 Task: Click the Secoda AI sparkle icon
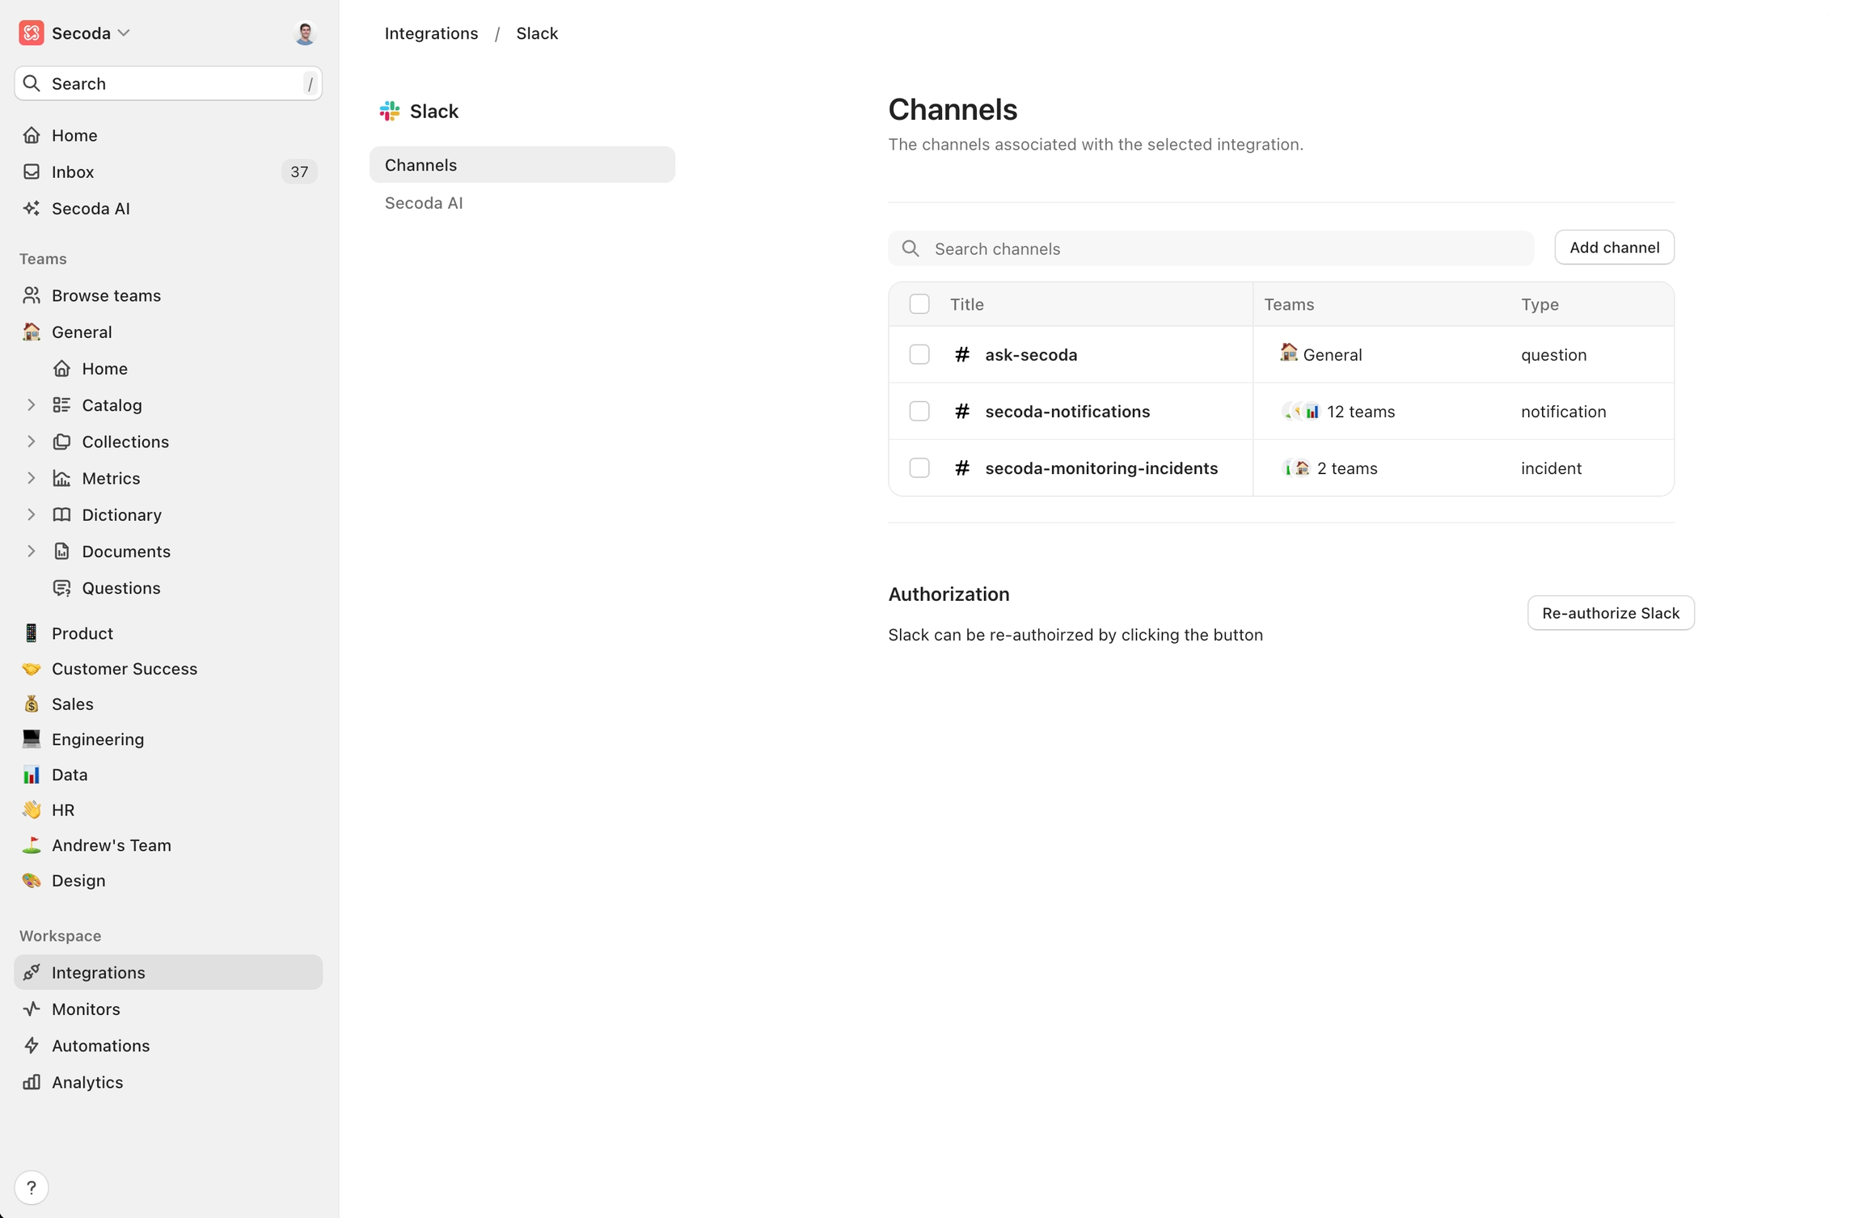coord(32,208)
